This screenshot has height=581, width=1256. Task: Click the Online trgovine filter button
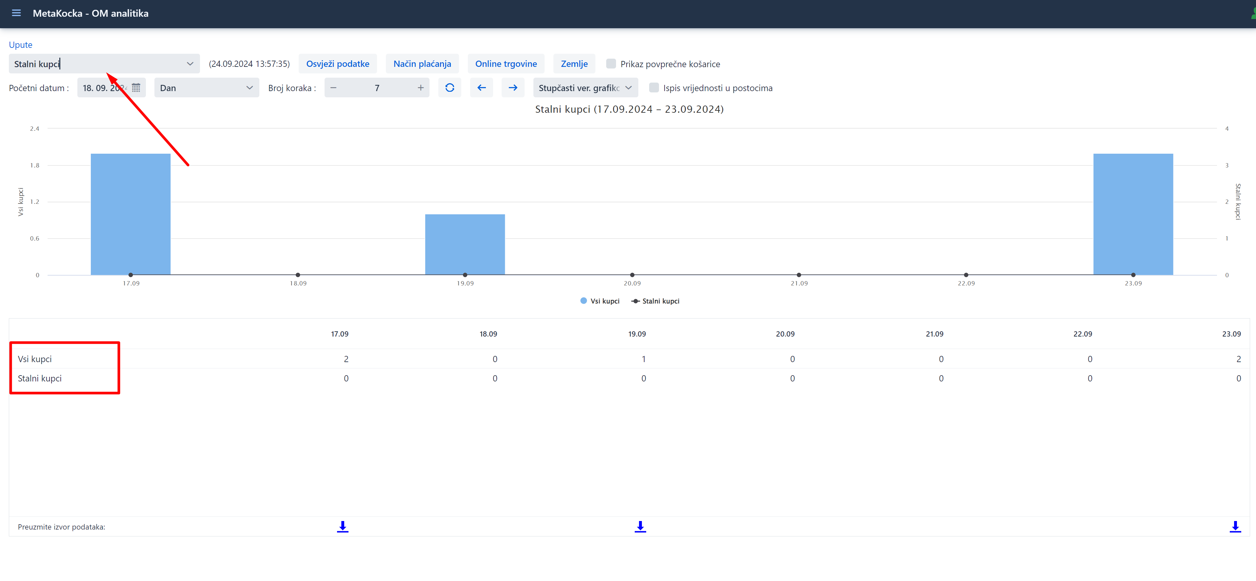pos(506,64)
